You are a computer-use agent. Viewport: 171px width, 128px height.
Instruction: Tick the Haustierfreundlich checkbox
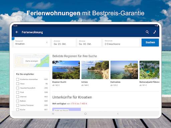18,88
